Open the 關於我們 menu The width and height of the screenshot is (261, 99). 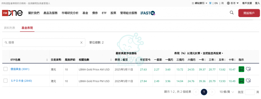point(34,13)
